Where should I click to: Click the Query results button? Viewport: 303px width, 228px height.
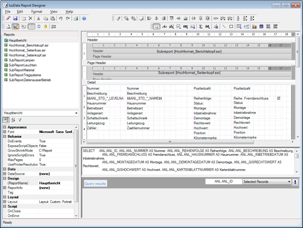click(95, 184)
